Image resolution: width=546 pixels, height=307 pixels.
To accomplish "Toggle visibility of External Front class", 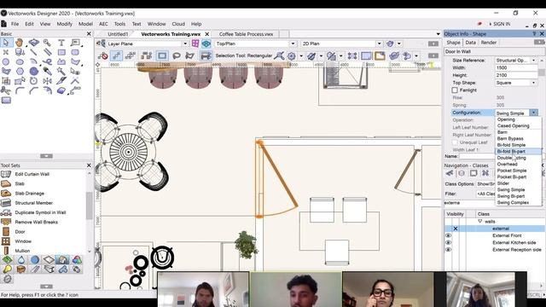I will click(448, 235).
